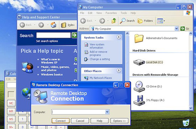This screenshot has width=196, height=129.
Task: Open the Windows basics help topic
Action: [x=52, y=74]
